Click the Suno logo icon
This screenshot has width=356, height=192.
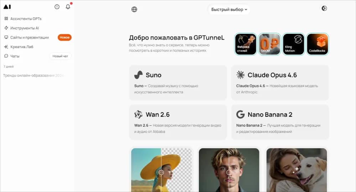139,75
